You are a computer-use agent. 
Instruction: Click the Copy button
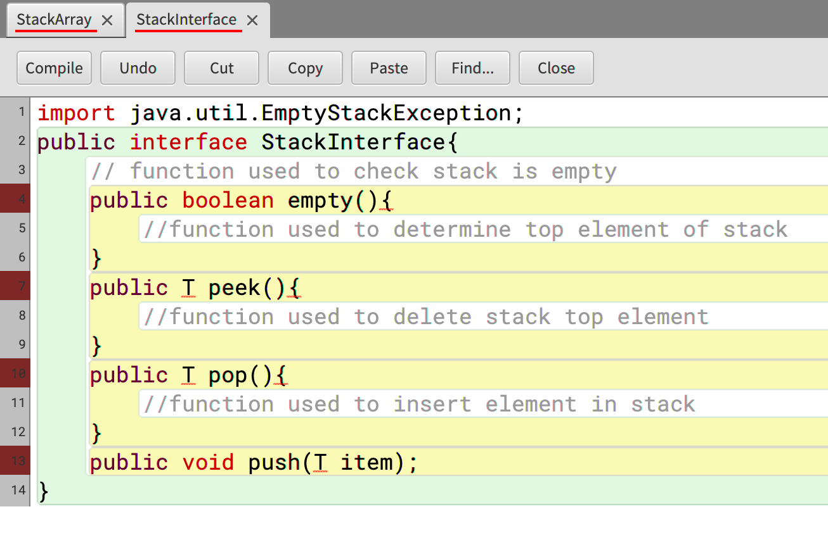[x=305, y=68]
